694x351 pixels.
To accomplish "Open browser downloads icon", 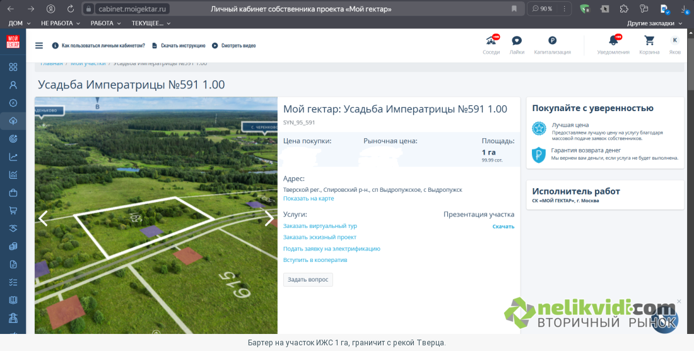I will 684,9.
